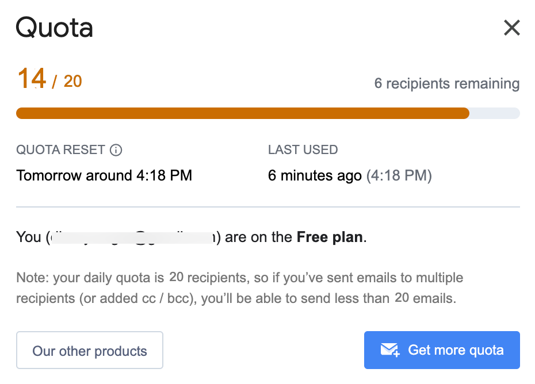Click the "/ 20" quota limit number

pos(68,81)
